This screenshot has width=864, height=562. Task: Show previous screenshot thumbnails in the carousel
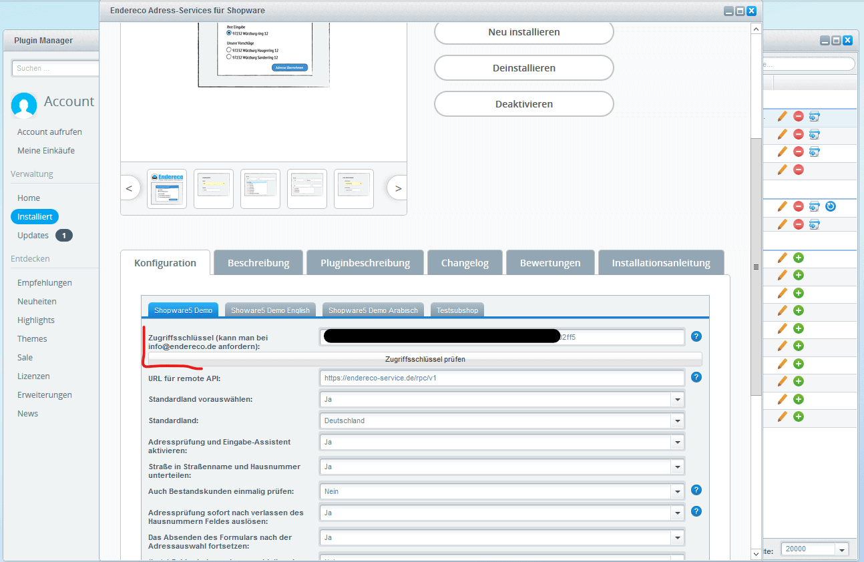pos(130,188)
